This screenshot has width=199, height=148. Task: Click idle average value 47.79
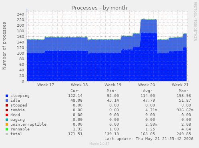149,101
